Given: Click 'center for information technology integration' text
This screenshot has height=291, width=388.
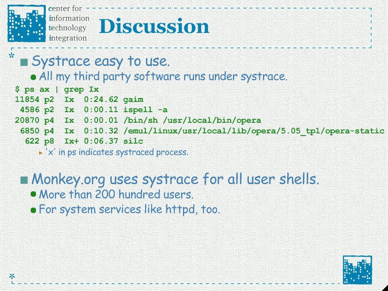Looking at the screenshot, I should pyautogui.click(x=69, y=23).
